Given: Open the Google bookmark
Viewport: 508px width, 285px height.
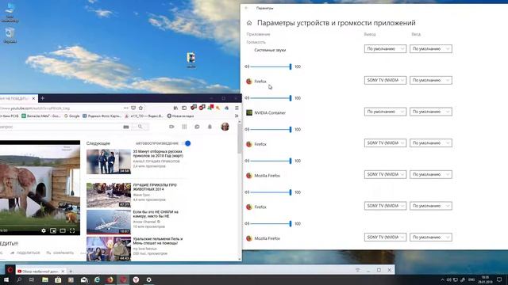Looking at the screenshot, I should pyautogui.click(x=72, y=116).
